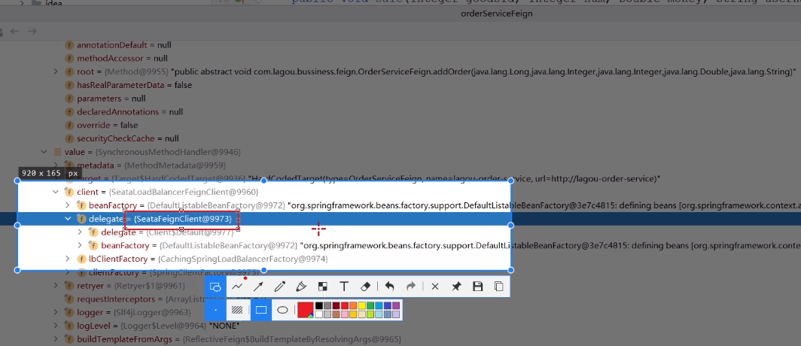Expand the retryer node

[x=56, y=285]
